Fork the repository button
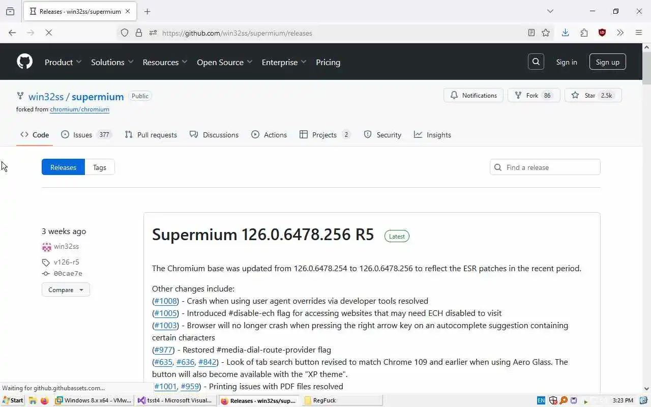Screen dimensions: 651x407 534,95
